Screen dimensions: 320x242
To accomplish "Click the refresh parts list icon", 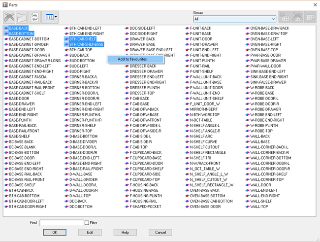I will coord(35,17).
